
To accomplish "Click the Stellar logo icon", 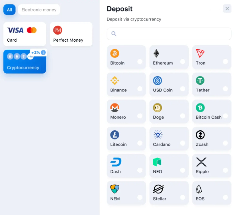I will point(158,189).
